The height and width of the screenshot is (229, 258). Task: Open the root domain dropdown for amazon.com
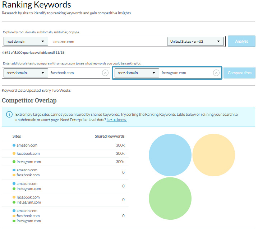26,41
